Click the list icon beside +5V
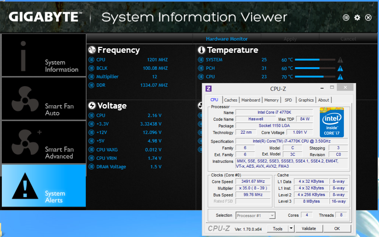Image resolution: width=379 pixels, height=237 pixels. pyautogui.click(x=91, y=141)
